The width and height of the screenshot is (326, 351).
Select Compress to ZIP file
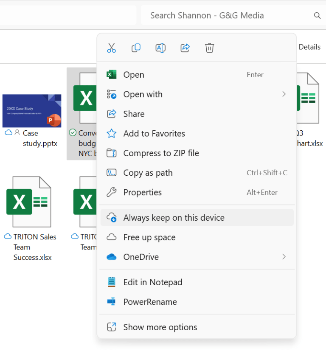pos(161,153)
